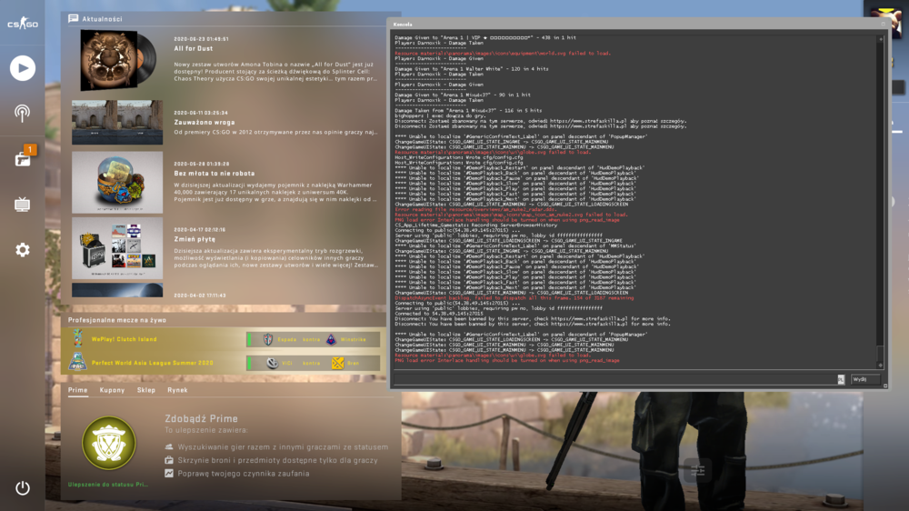Image resolution: width=909 pixels, height=511 pixels.
Task: Switch to the Sklep tab
Action: (146, 390)
